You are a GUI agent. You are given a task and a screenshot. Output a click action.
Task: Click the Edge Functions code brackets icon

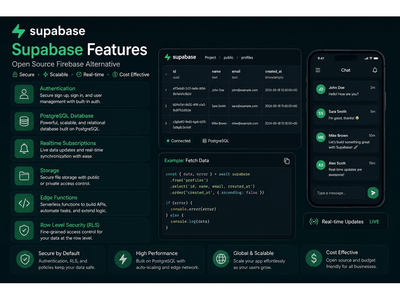click(24, 203)
